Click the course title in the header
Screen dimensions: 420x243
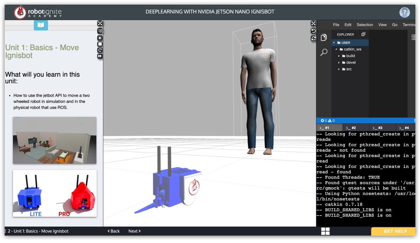210,12
